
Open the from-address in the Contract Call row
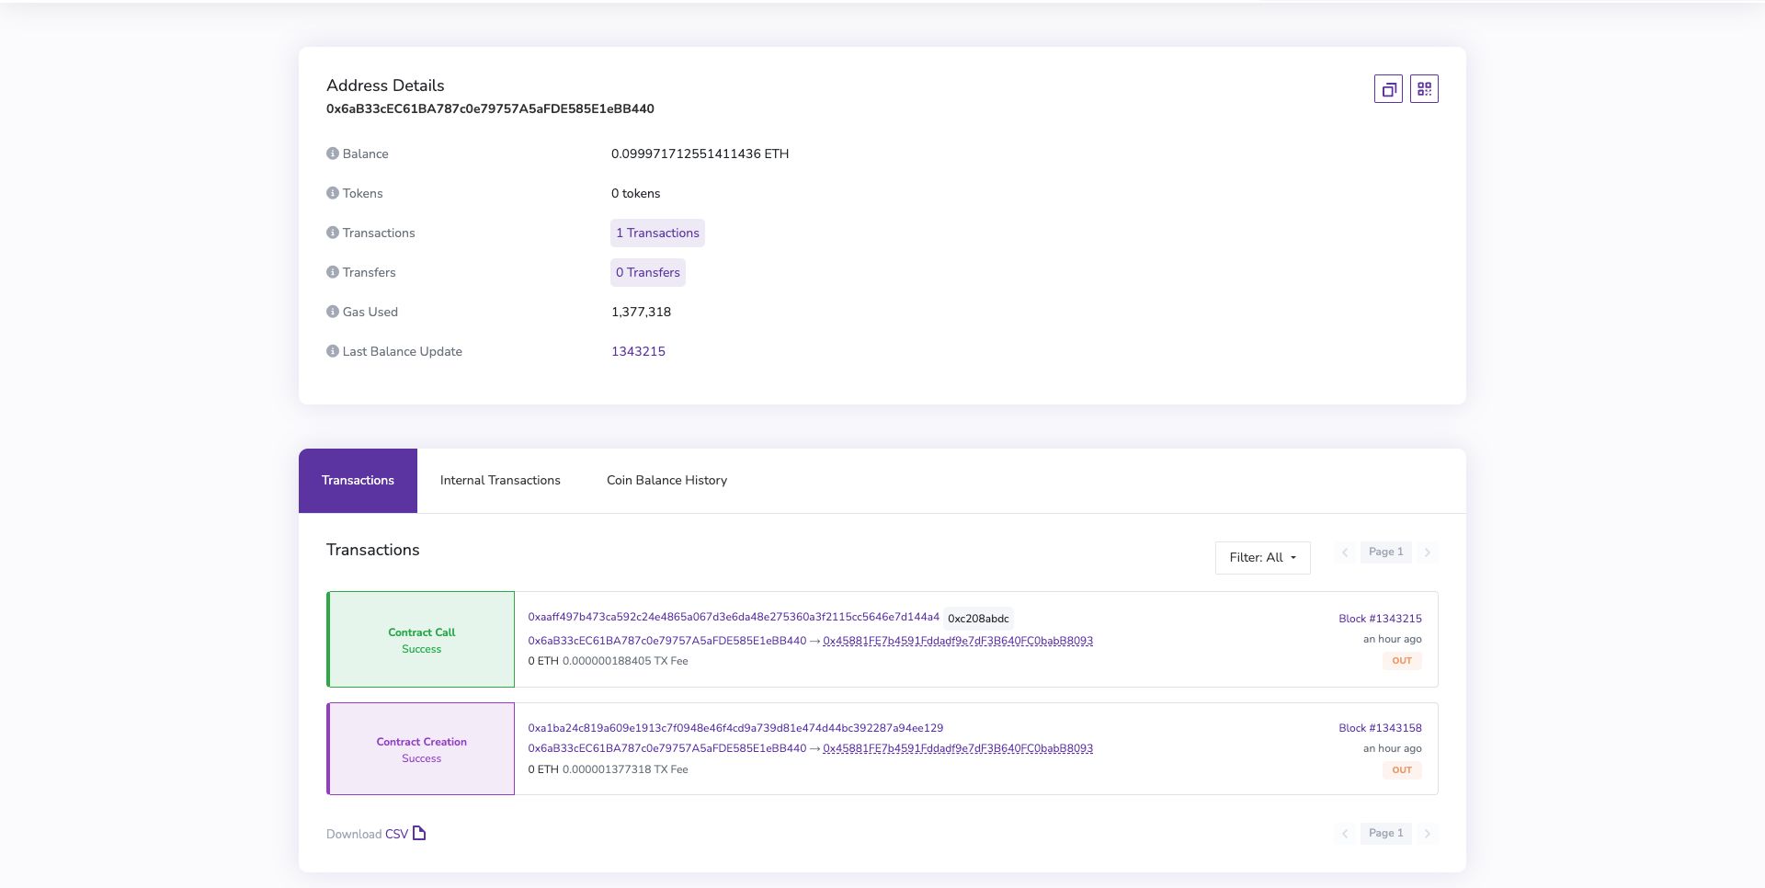click(x=666, y=641)
